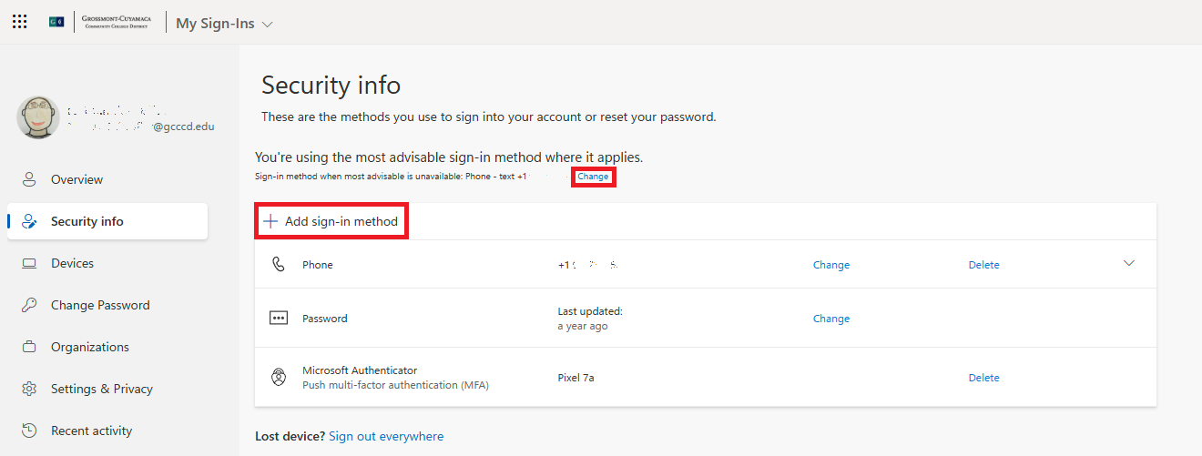Delete the Microsoft Authenticator method
Viewport: 1202px width, 456px height.
[x=983, y=378]
